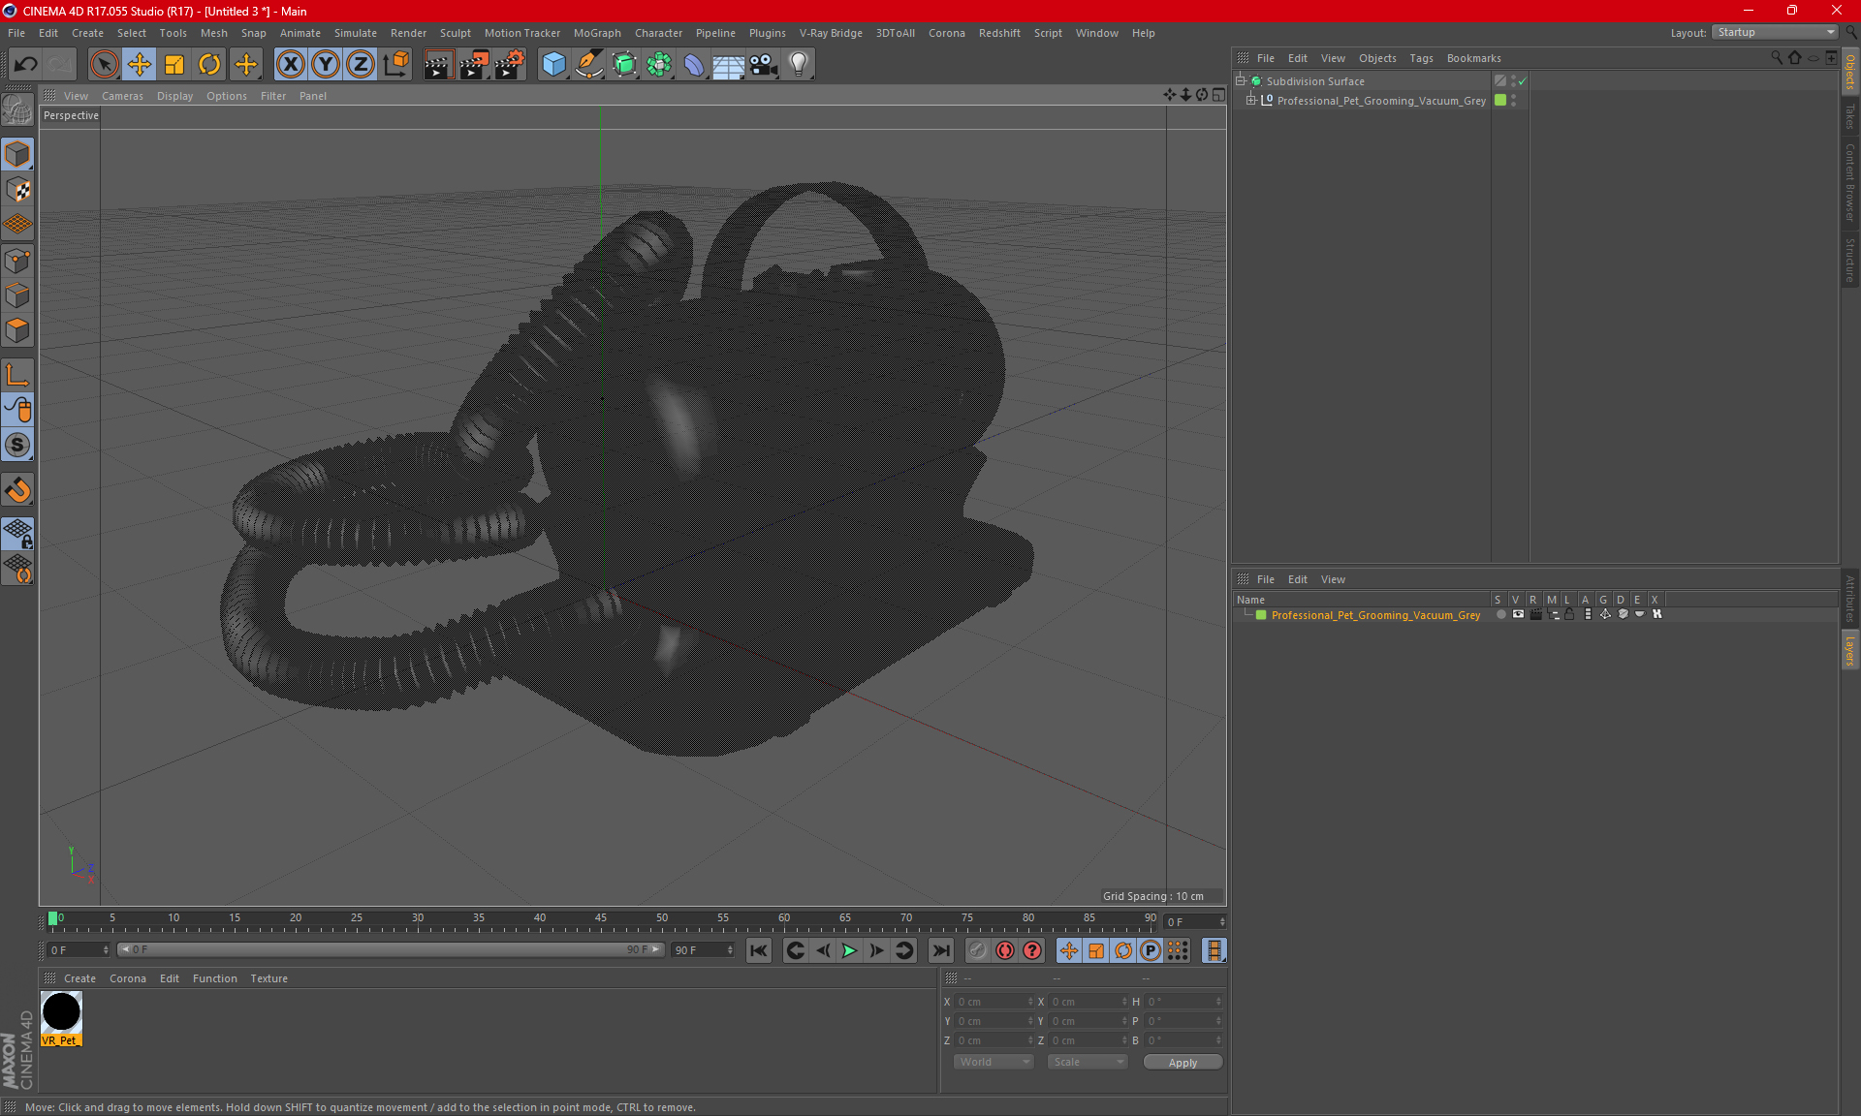Image resolution: width=1861 pixels, height=1116 pixels.
Task: Open the Object Manager Tags menu
Action: tap(1421, 58)
